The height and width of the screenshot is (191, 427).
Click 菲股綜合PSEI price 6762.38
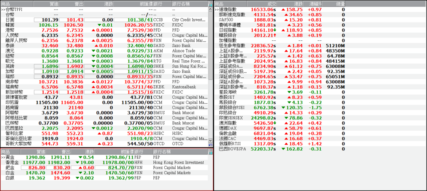coord(264,108)
